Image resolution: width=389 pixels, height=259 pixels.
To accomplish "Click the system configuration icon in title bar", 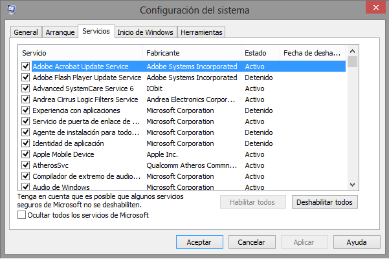I will point(12,10).
